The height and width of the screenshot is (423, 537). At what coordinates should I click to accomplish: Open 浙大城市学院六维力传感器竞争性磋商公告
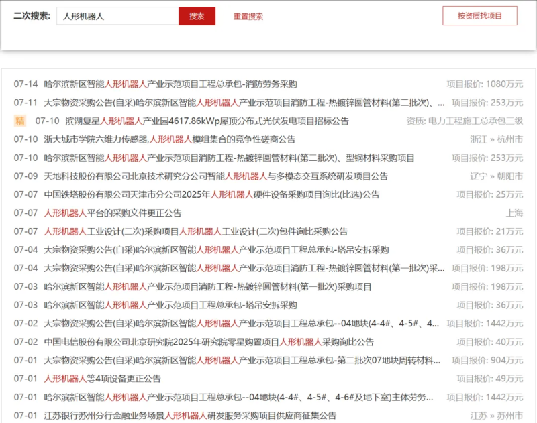[170, 139]
